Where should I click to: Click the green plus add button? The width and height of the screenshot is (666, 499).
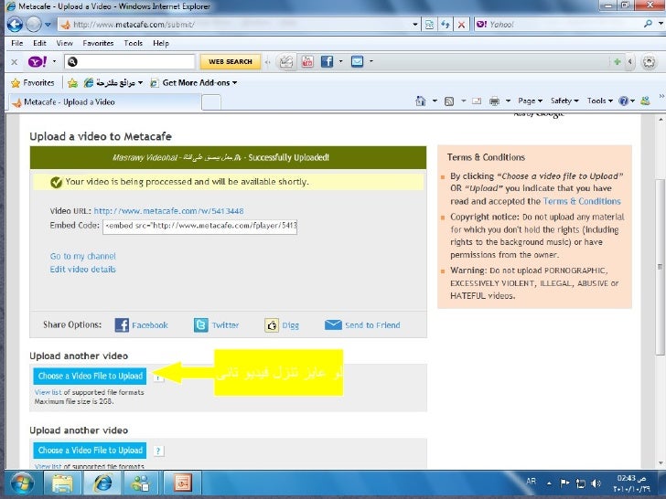tap(618, 62)
